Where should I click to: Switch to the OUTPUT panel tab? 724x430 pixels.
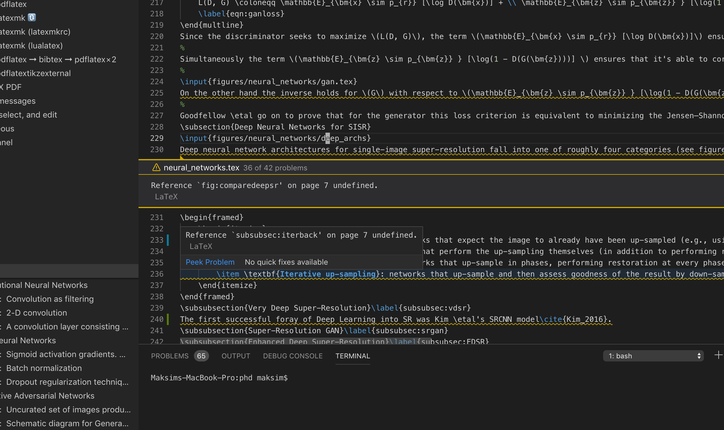click(x=236, y=356)
